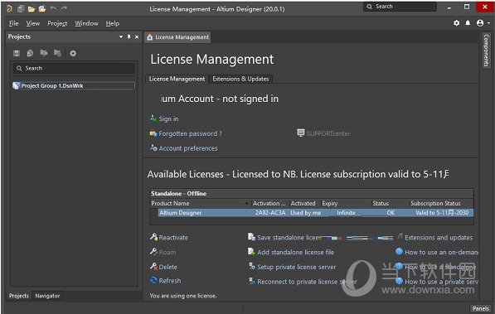The height and width of the screenshot is (314, 495).
Task: Select the License Management sub-tab
Action: coord(177,79)
